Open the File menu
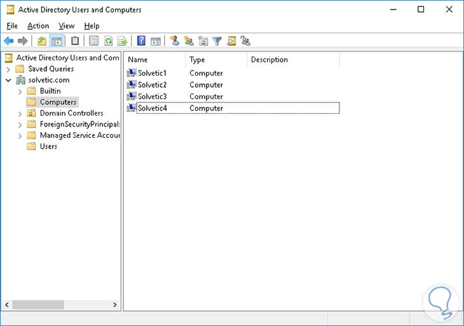The height and width of the screenshot is (326, 464). click(x=12, y=26)
